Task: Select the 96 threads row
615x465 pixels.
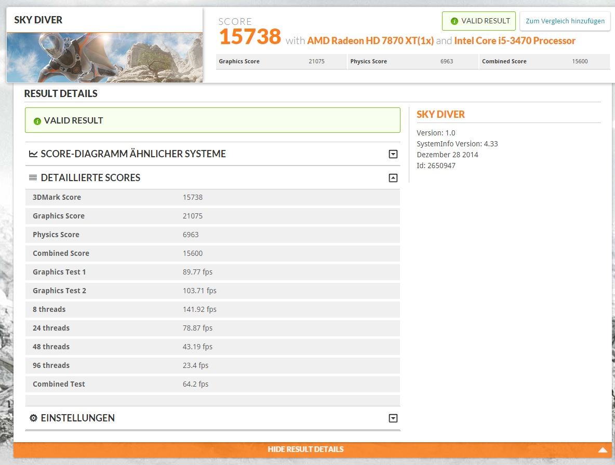Action: [x=212, y=365]
